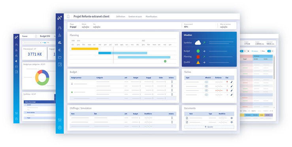Open the budget selector dropdown in Finance window
This screenshot has height=147, width=292.
pyautogui.click(x=32, y=43)
